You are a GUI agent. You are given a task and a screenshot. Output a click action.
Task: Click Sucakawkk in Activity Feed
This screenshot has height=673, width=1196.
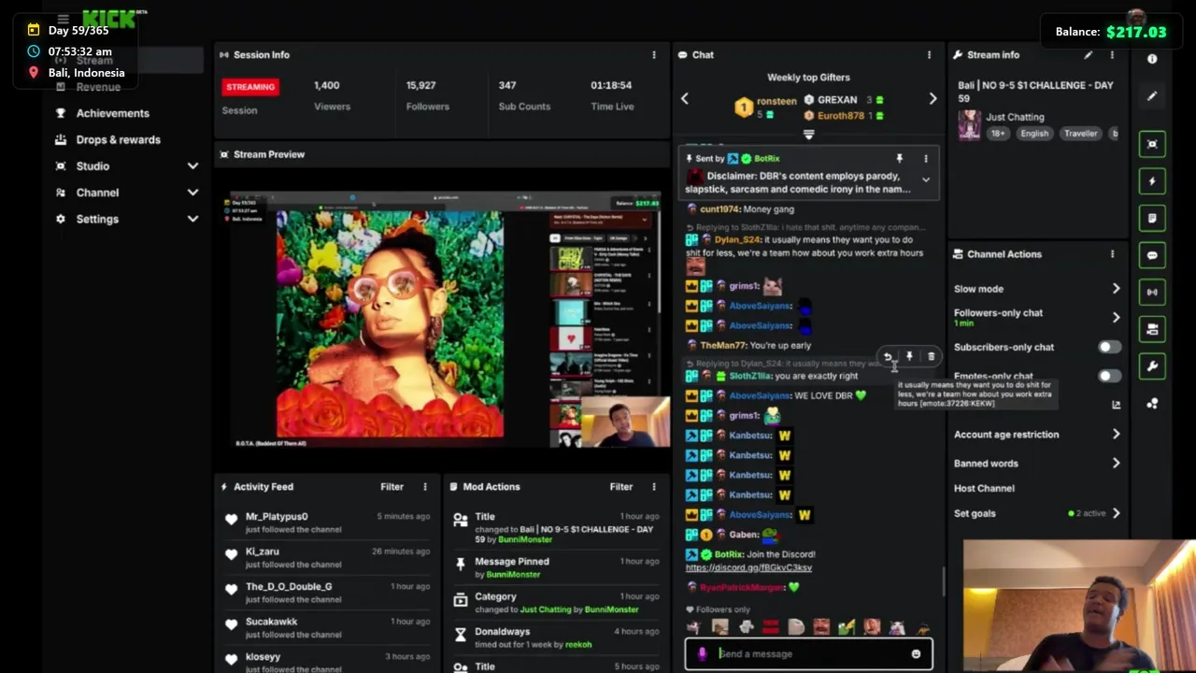271,622
